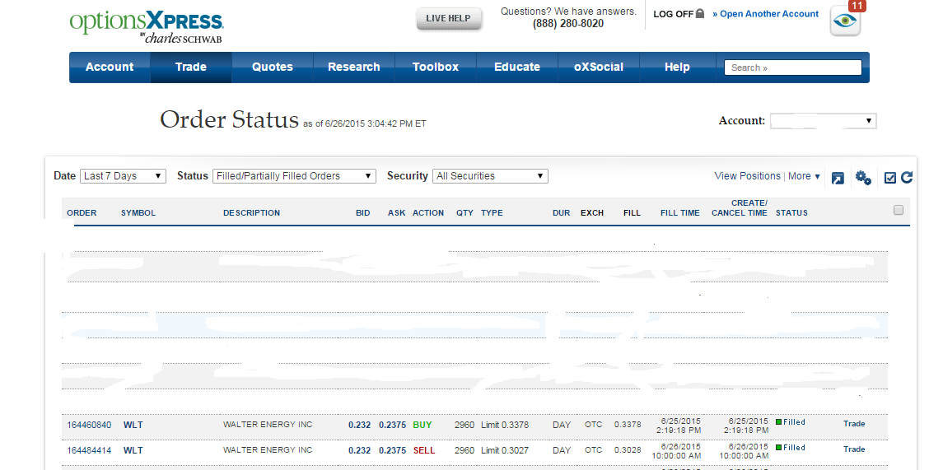943x470 pixels.
Task: Open the Help menu
Action: pos(677,67)
